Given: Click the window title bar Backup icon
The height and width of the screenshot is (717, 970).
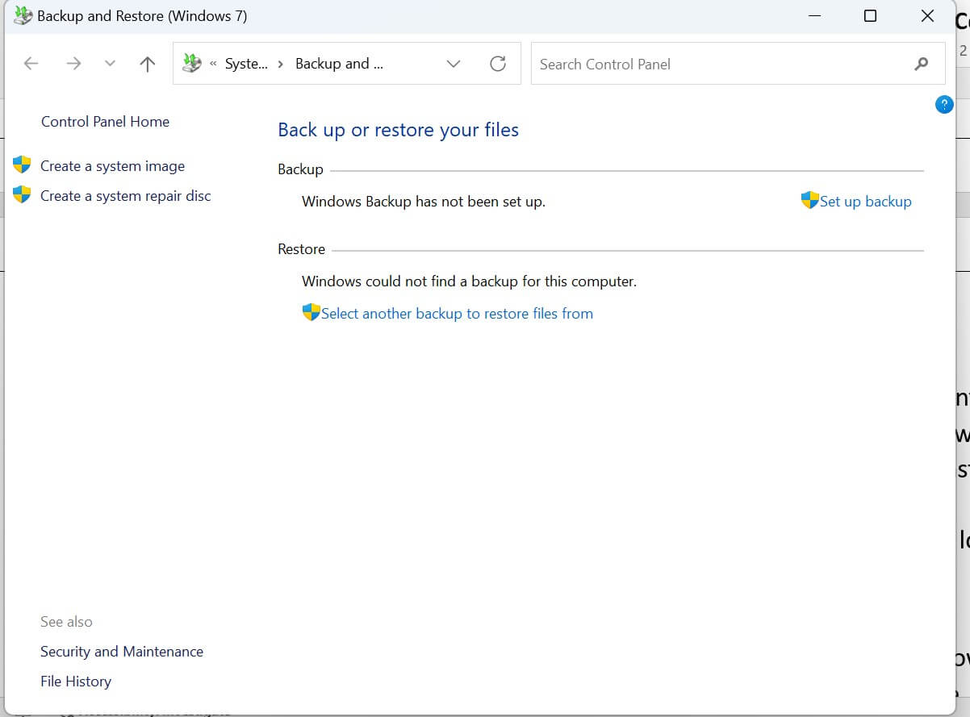Looking at the screenshot, I should pos(23,15).
